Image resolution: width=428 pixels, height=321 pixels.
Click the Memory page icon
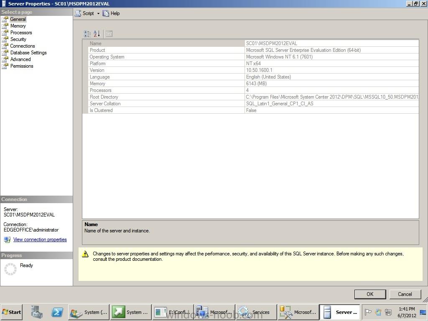tap(5, 26)
